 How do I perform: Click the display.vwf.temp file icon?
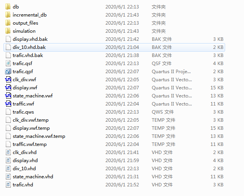tap(8, 128)
